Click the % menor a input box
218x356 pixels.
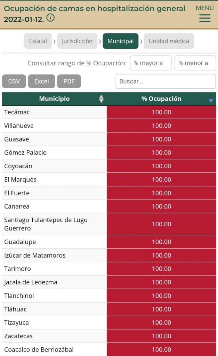[195, 63]
